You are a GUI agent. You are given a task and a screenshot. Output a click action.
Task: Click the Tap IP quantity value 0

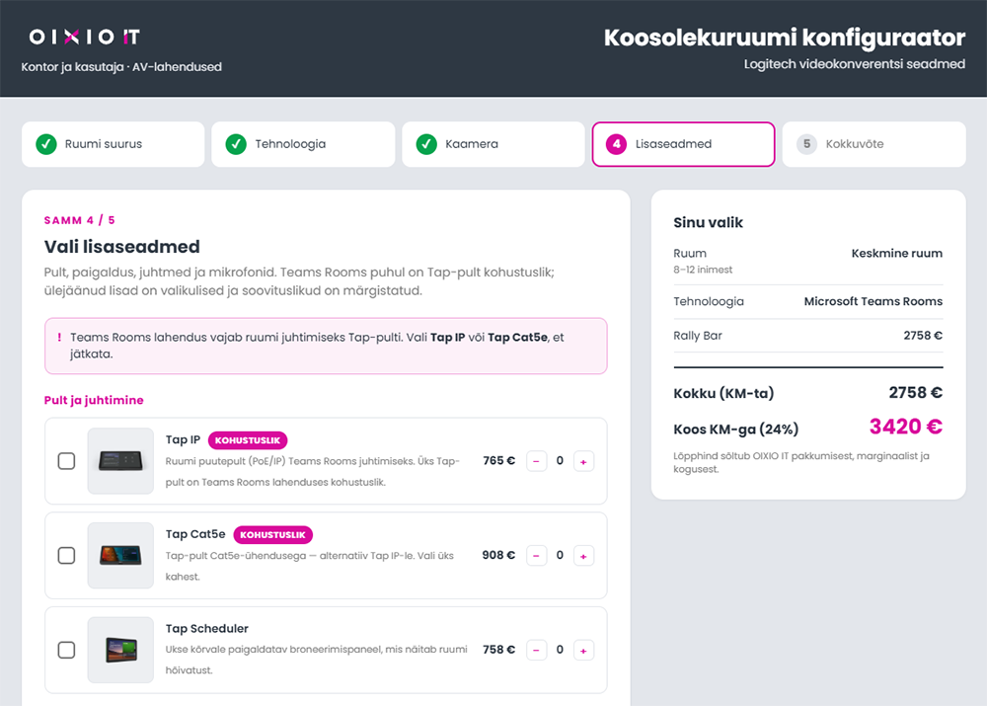point(560,461)
